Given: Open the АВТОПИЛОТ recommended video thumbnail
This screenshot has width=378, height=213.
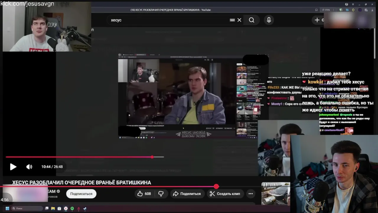Looking at the screenshot, I should 276,193.
